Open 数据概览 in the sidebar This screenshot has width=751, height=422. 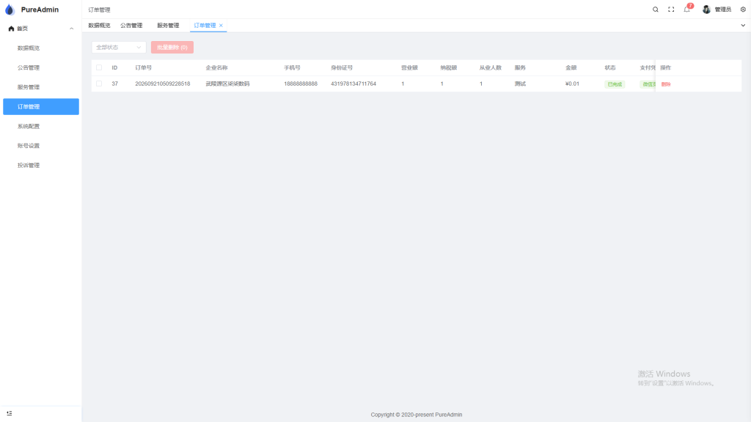click(x=29, y=48)
